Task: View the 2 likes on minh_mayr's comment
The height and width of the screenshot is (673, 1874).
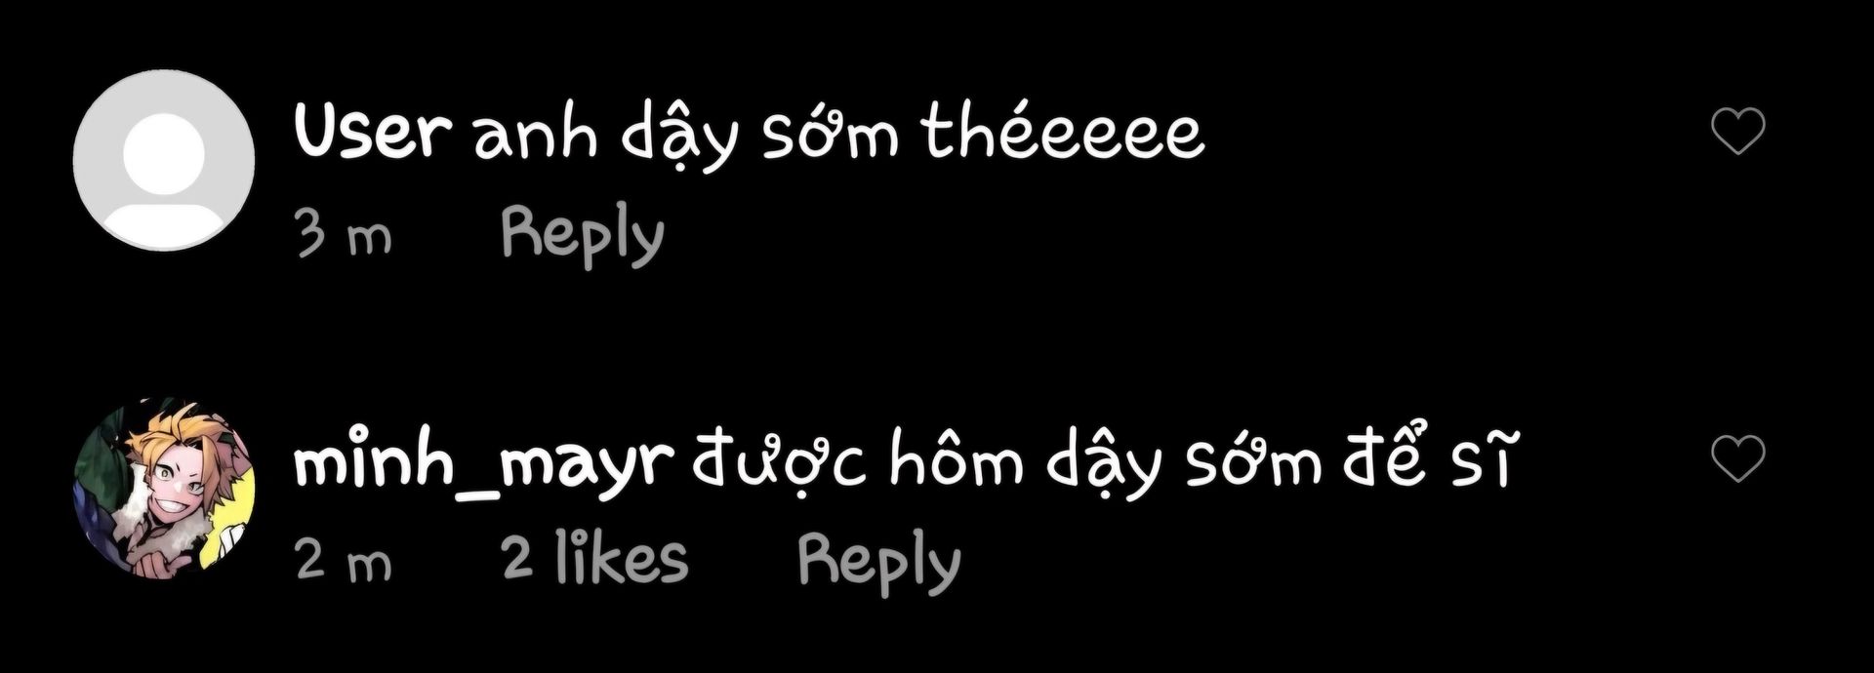Action: pyautogui.click(x=594, y=559)
